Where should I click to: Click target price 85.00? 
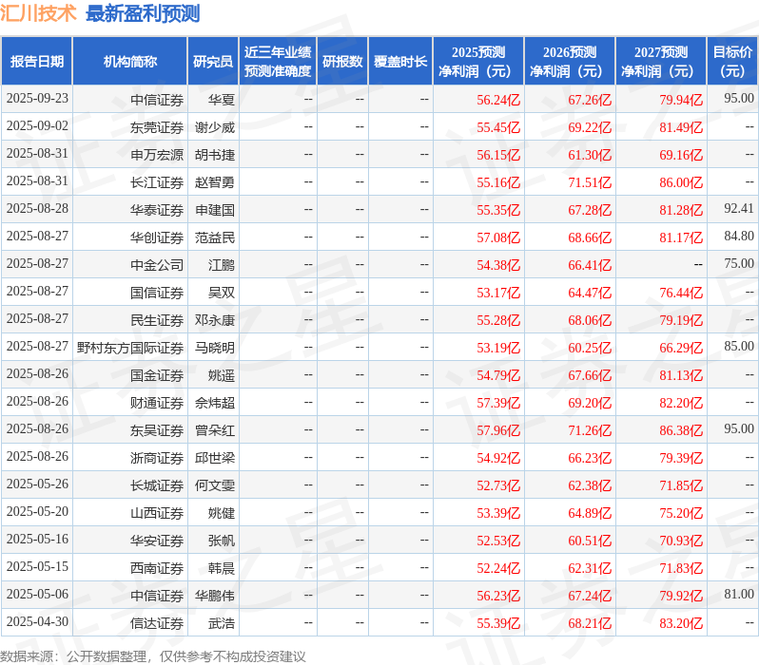tap(739, 347)
